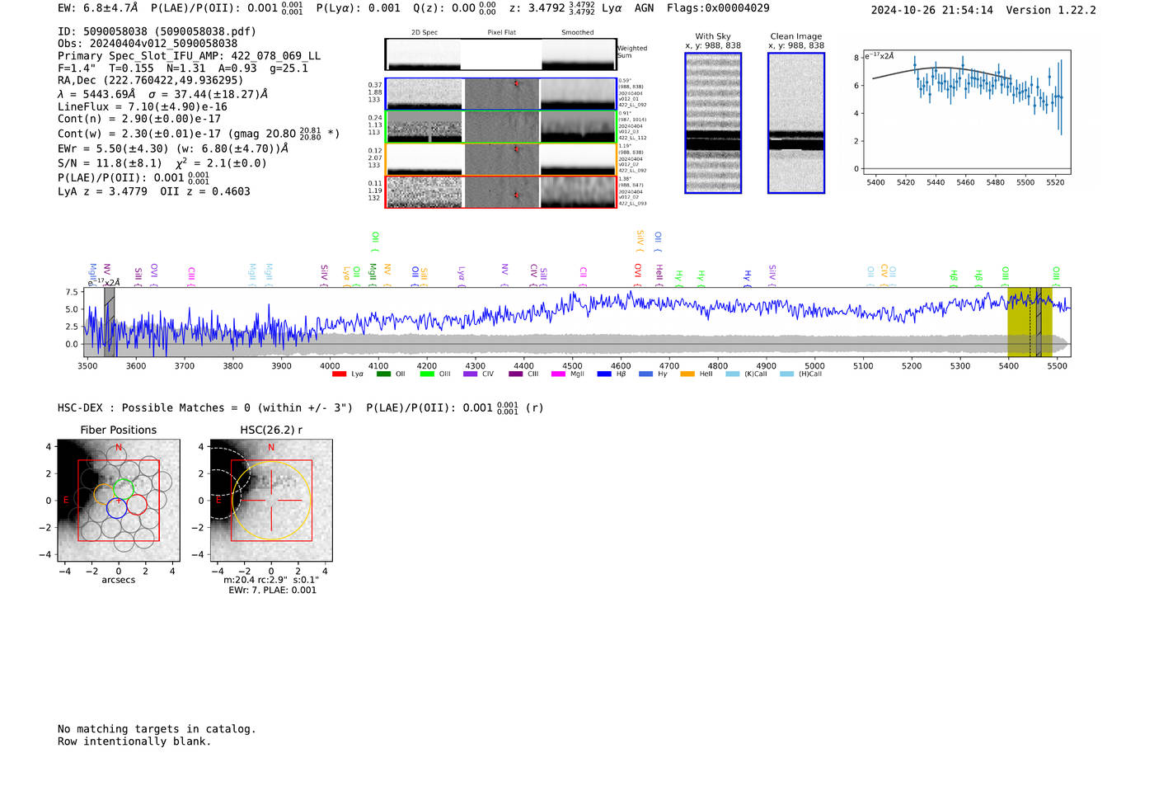The width and height of the screenshot is (1154, 786).
Task: Click the Weighted Sum 2D spectrum row
Action: click(500, 54)
